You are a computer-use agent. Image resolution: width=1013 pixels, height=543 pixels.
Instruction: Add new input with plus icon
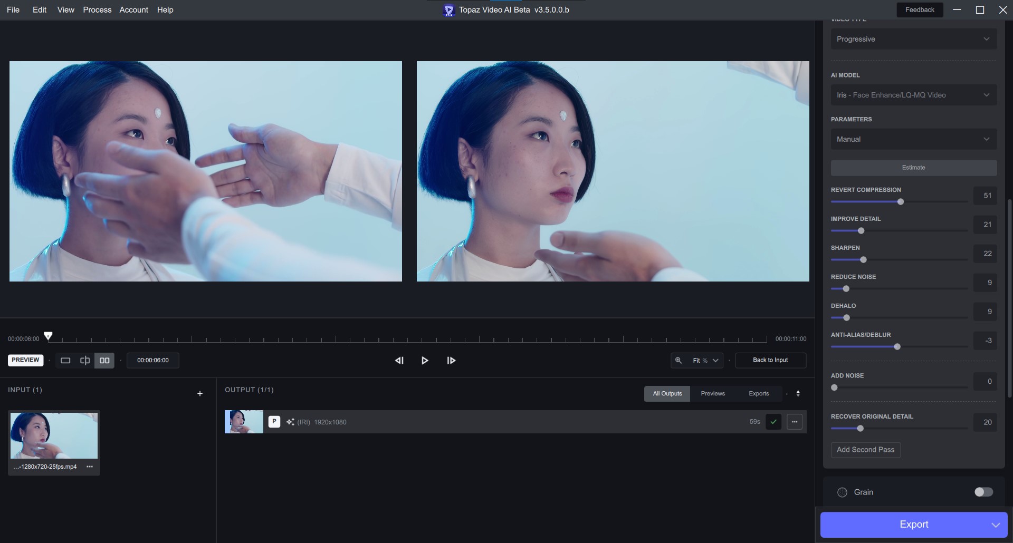(x=200, y=394)
